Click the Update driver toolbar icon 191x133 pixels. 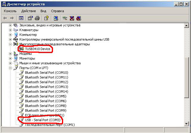65,18
